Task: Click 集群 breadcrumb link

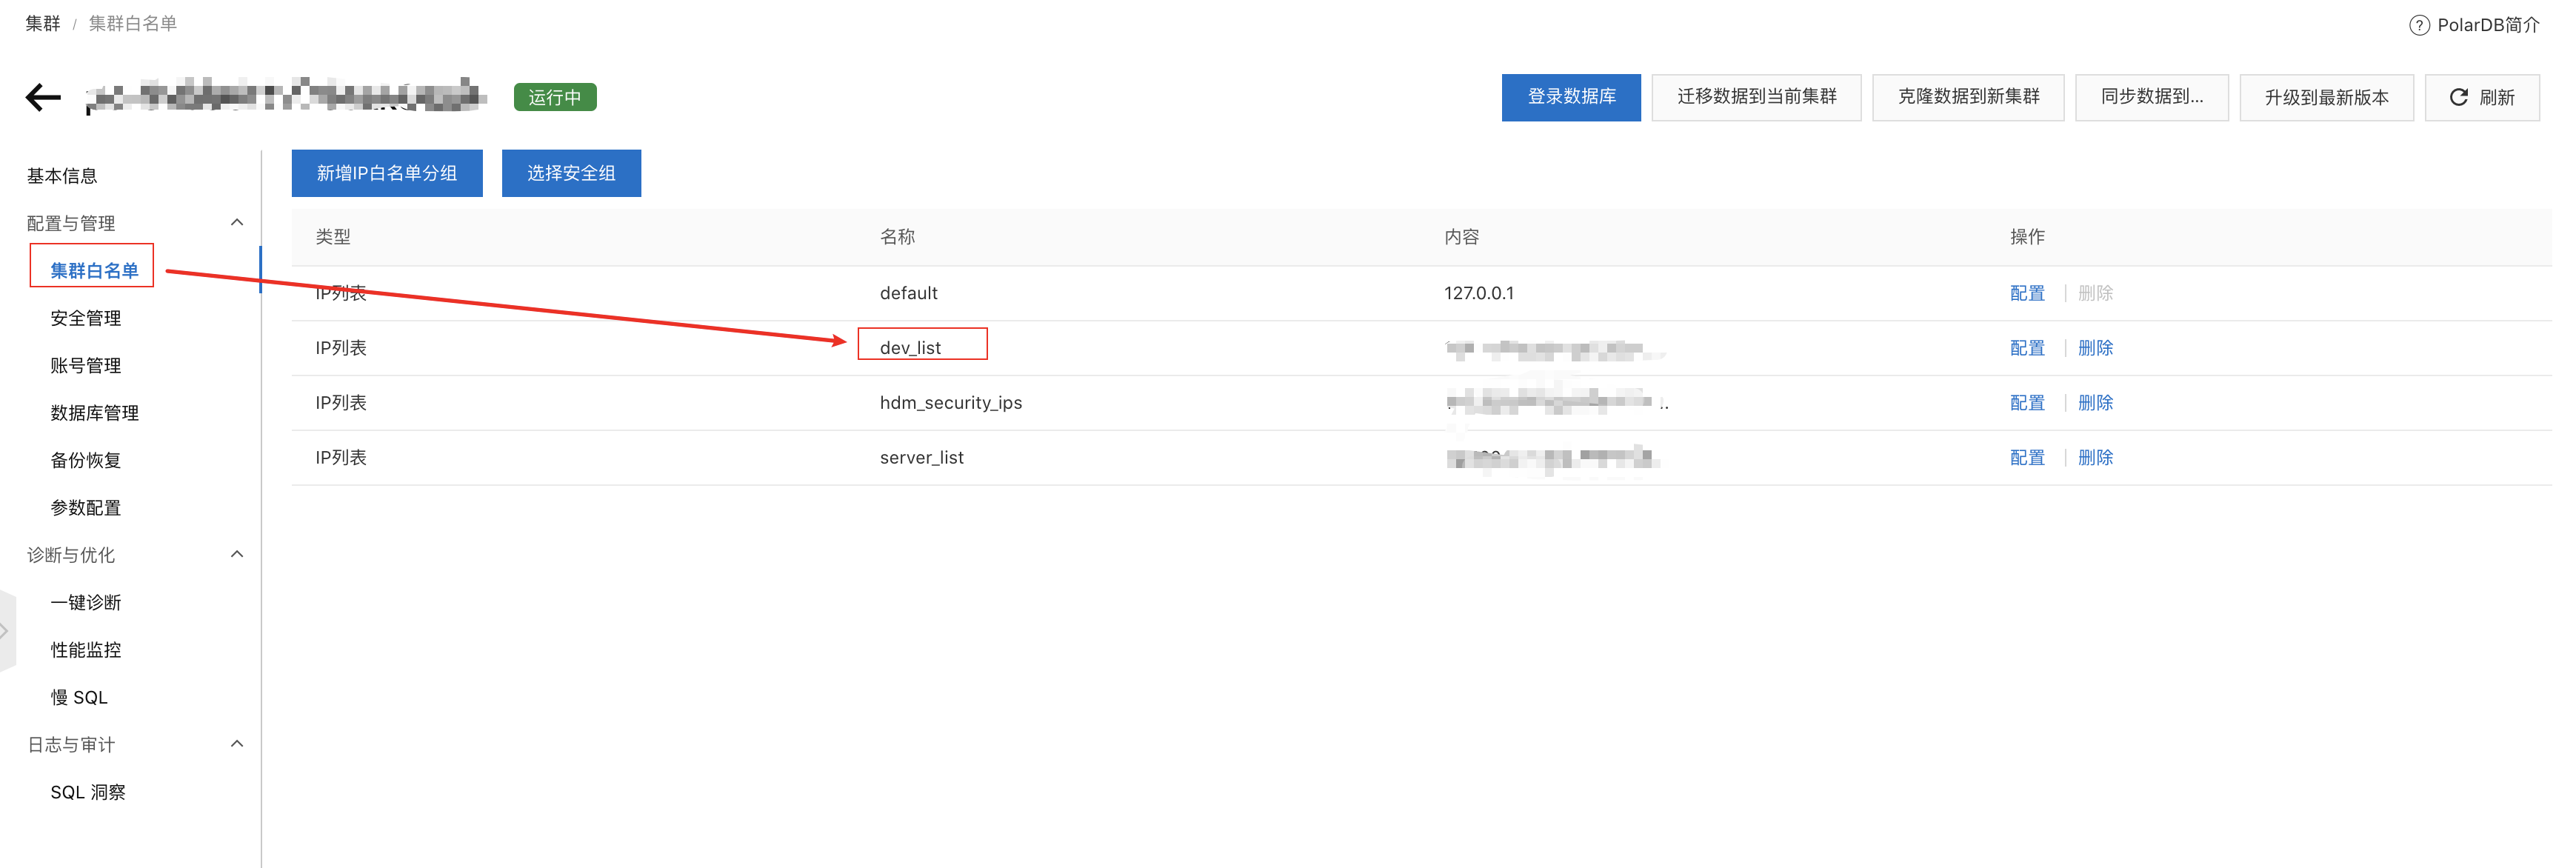Action: click(43, 23)
